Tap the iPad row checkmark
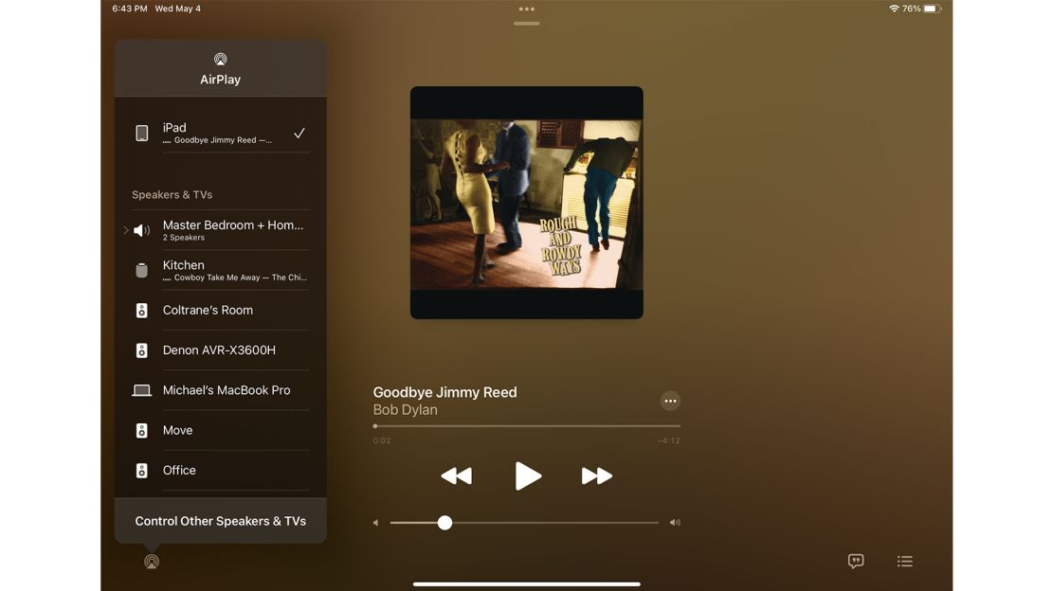Viewport: 1052px width, 591px height. [x=299, y=133]
